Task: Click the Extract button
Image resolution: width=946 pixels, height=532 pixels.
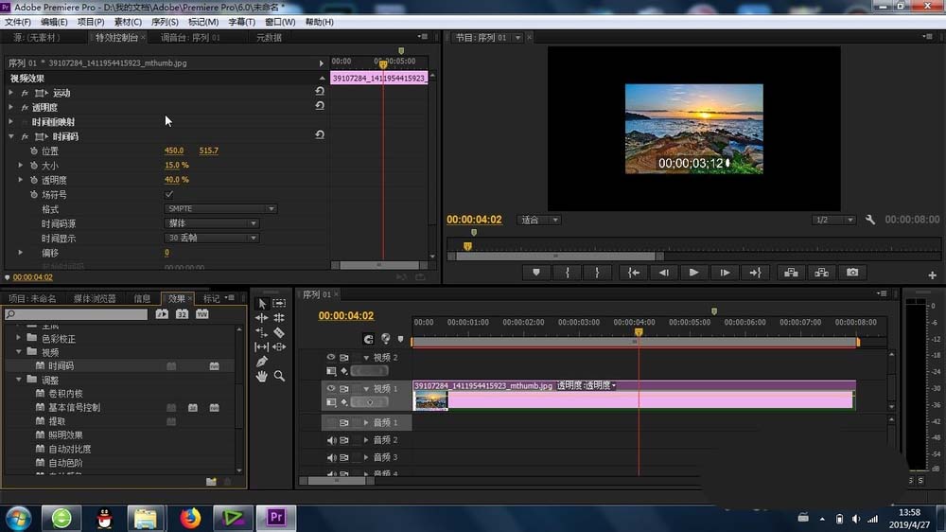Action: click(x=822, y=273)
